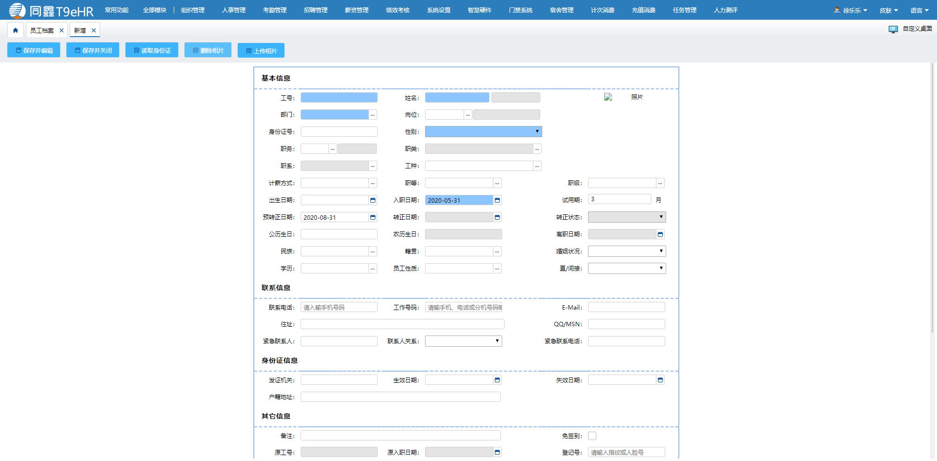The width and height of the screenshot is (937, 461).
Task: Open the 人事管理 menu
Action: 234,10
